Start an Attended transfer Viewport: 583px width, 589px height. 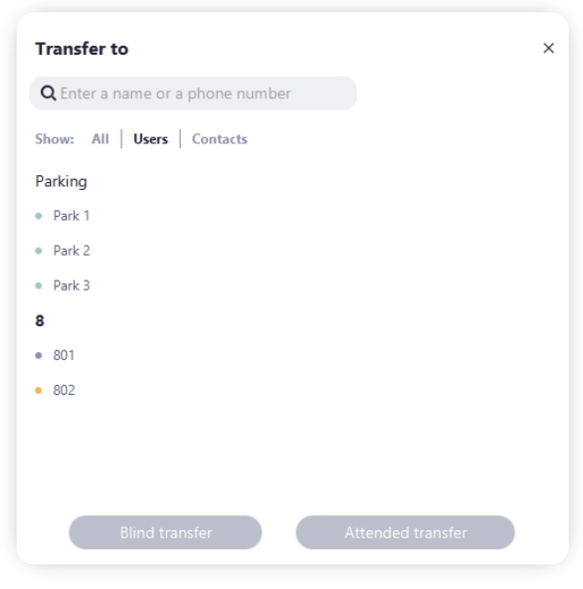coord(405,532)
